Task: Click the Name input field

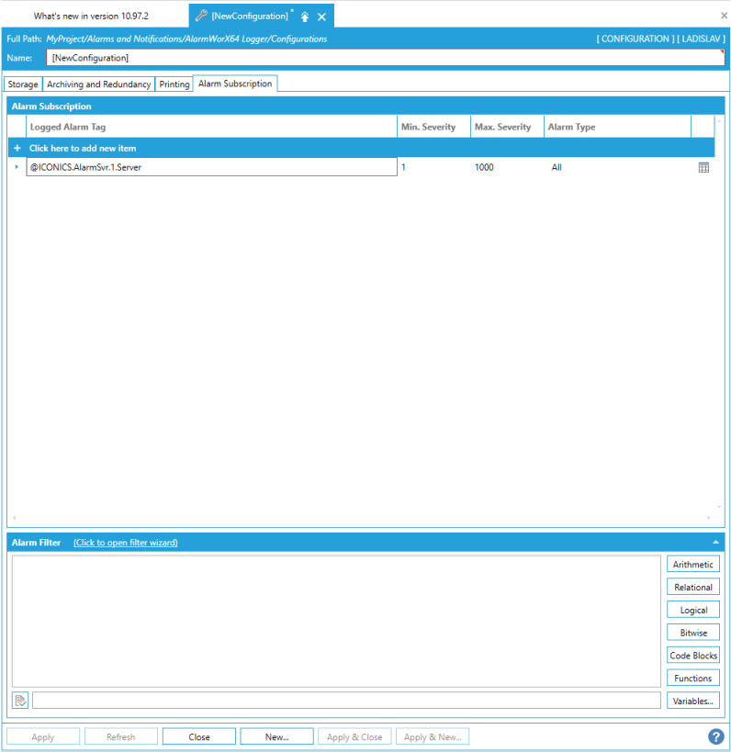Action: tap(386, 58)
